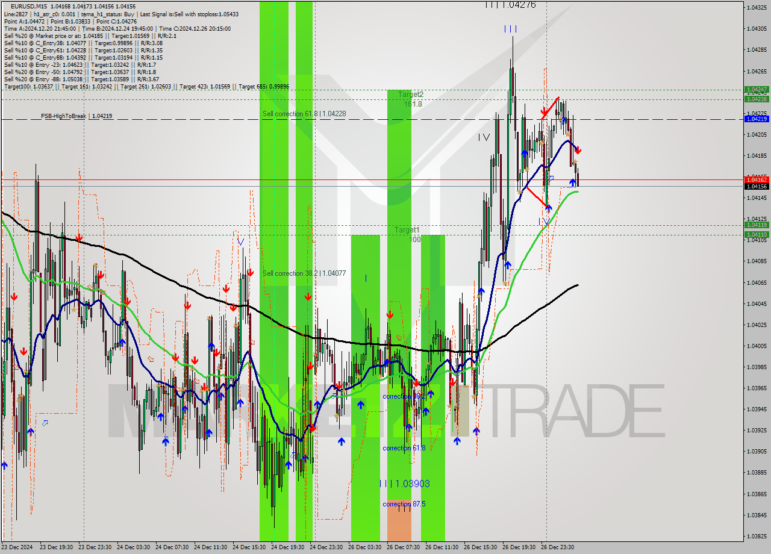Select the blue 'correction 61.8' label
This screenshot has height=554, width=771.
(x=404, y=447)
